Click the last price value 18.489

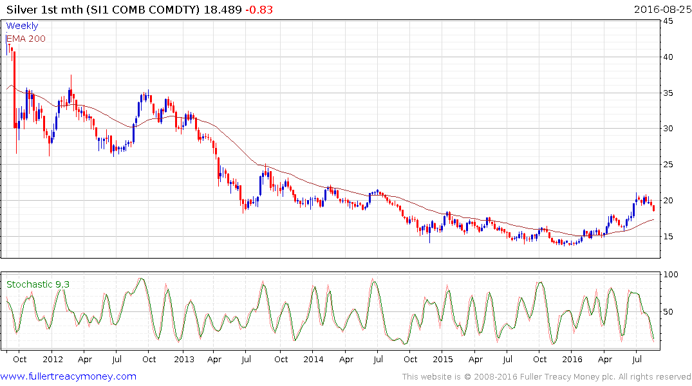pyautogui.click(x=223, y=10)
